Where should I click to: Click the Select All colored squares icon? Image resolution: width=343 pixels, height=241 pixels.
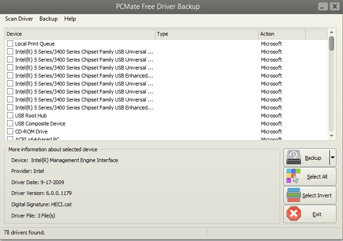(294, 177)
